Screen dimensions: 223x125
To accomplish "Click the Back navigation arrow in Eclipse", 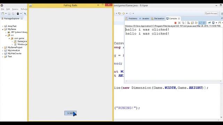I will click(x=124, y=14).
